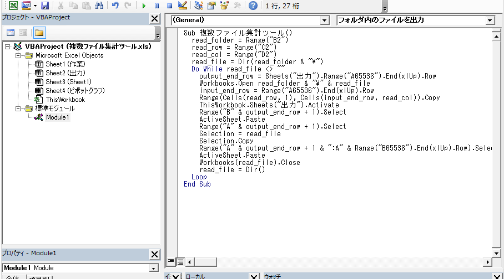Click the View Object icon in project pane

[23, 33]
